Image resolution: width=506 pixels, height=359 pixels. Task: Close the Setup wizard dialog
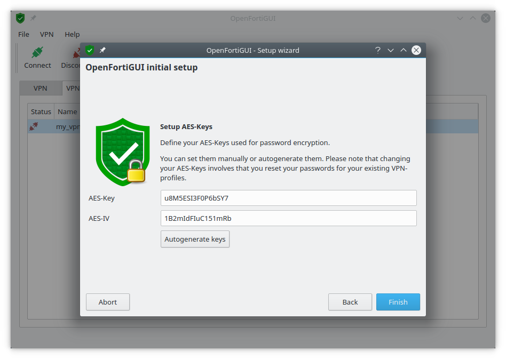pos(416,50)
